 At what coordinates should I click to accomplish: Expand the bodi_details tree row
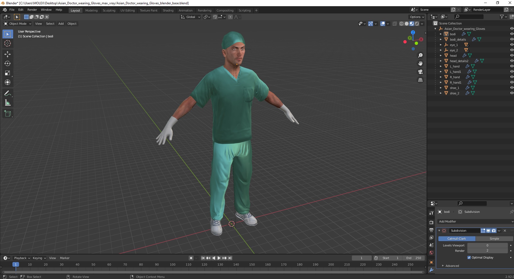441,40
